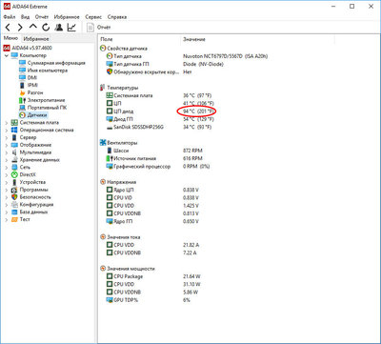
Task: Switch to the Избранное tab
Action: [36, 39]
